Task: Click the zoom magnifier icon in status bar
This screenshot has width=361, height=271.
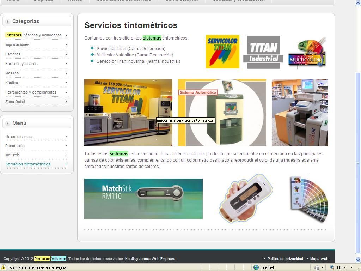Action: pyautogui.click(x=332, y=267)
